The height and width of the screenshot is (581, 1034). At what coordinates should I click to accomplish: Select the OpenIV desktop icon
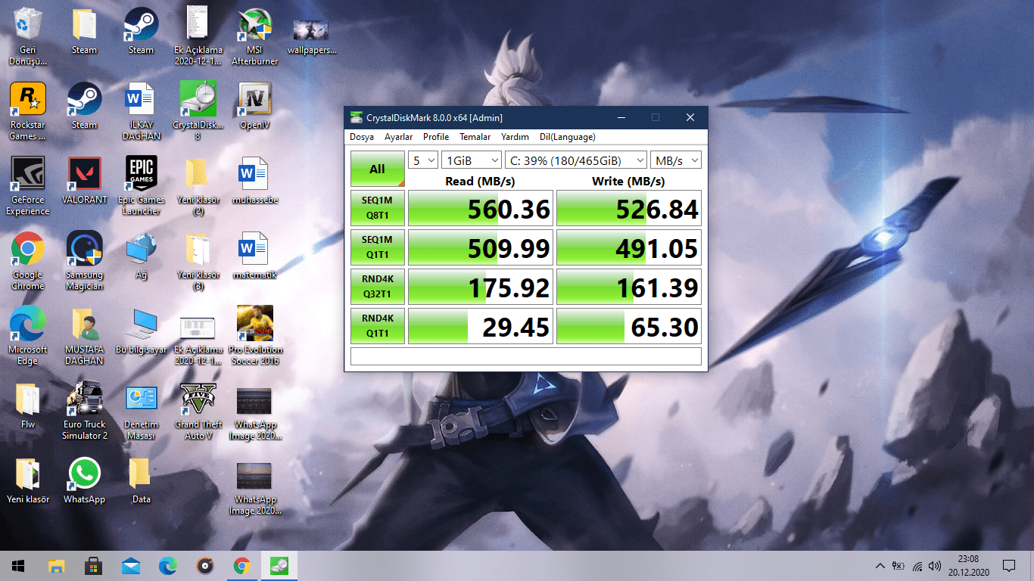click(x=254, y=106)
